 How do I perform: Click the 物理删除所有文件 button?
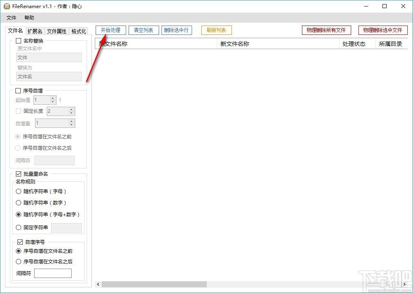point(326,30)
